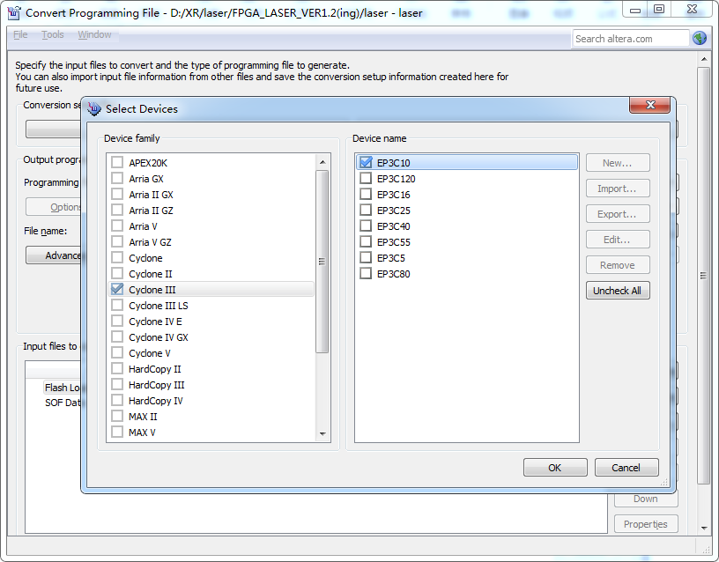The width and height of the screenshot is (719, 562).
Task: Enable the EP3C5 device checkbox
Action: 366,257
